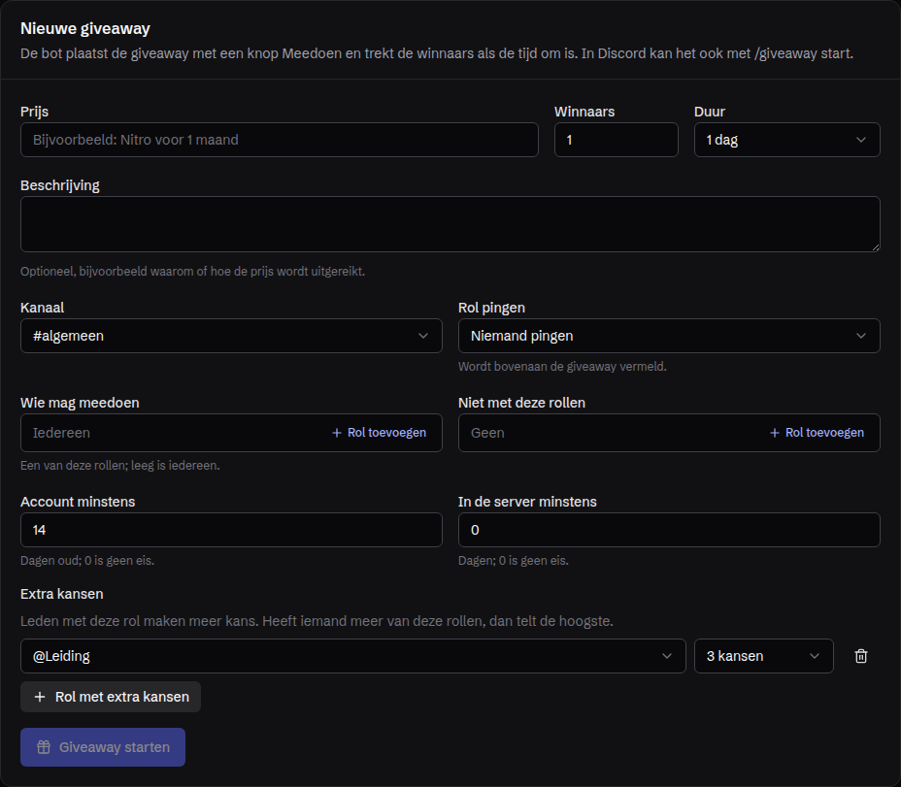Viewport: 901px width, 787px height.
Task: Add a role under Wie mag meedoen
Action: (x=380, y=433)
